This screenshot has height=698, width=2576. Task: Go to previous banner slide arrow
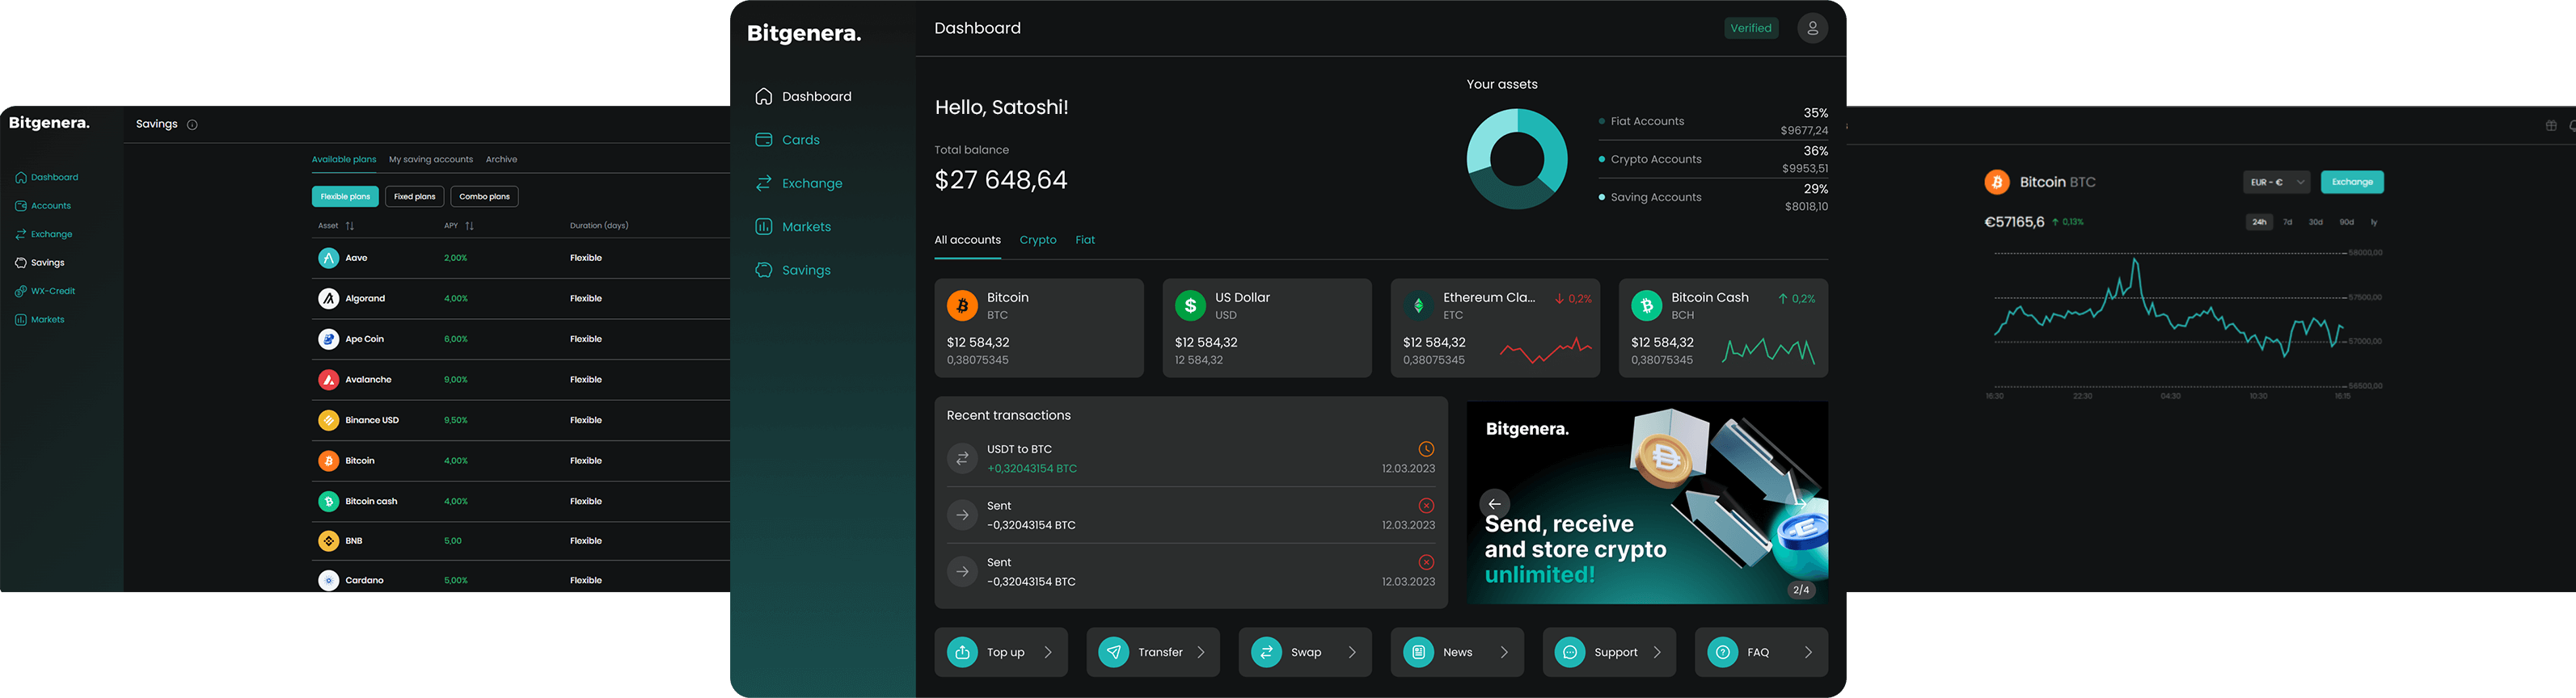pos(1494,504)
